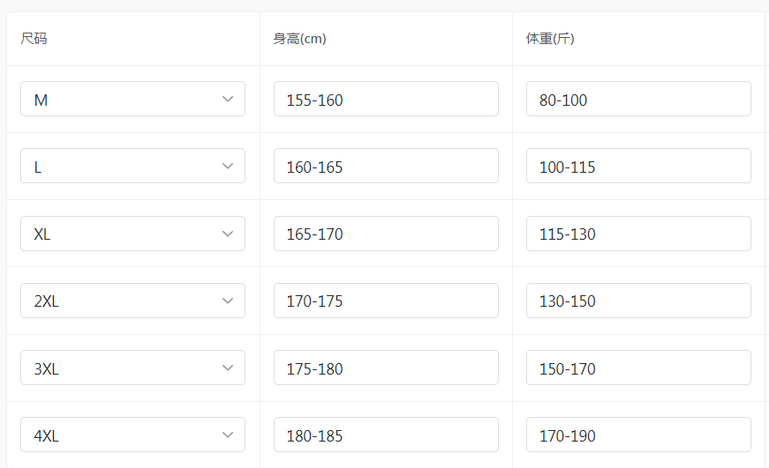This screenshot has height=468, width=769.
Task: Open the M size dropdown
Action: pos(132,100)
